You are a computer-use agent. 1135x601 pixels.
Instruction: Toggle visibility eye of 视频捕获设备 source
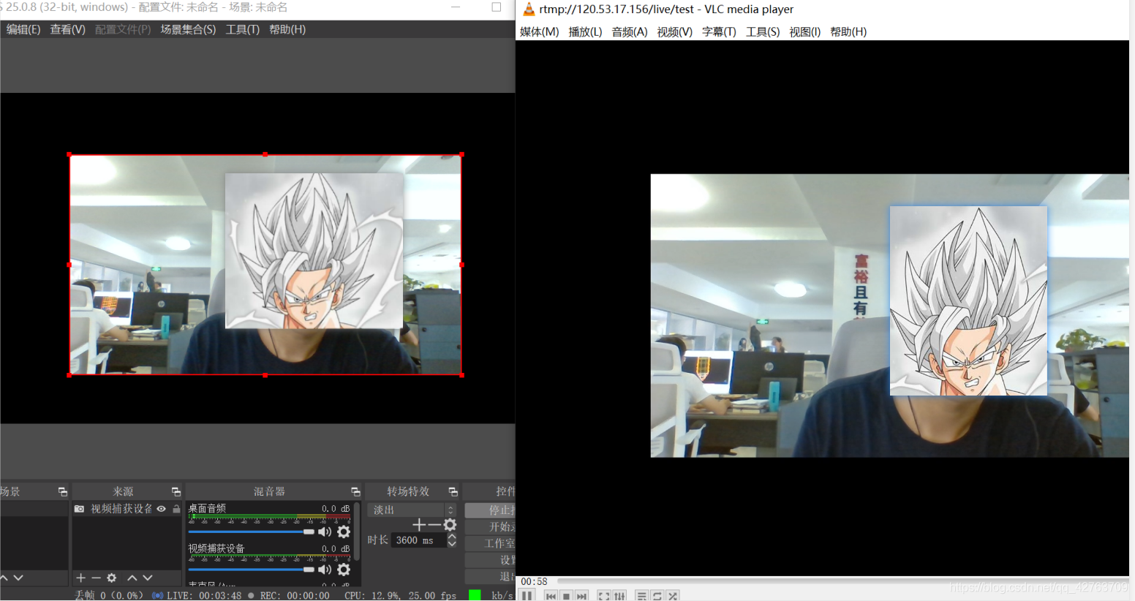(x=162, y=509)
